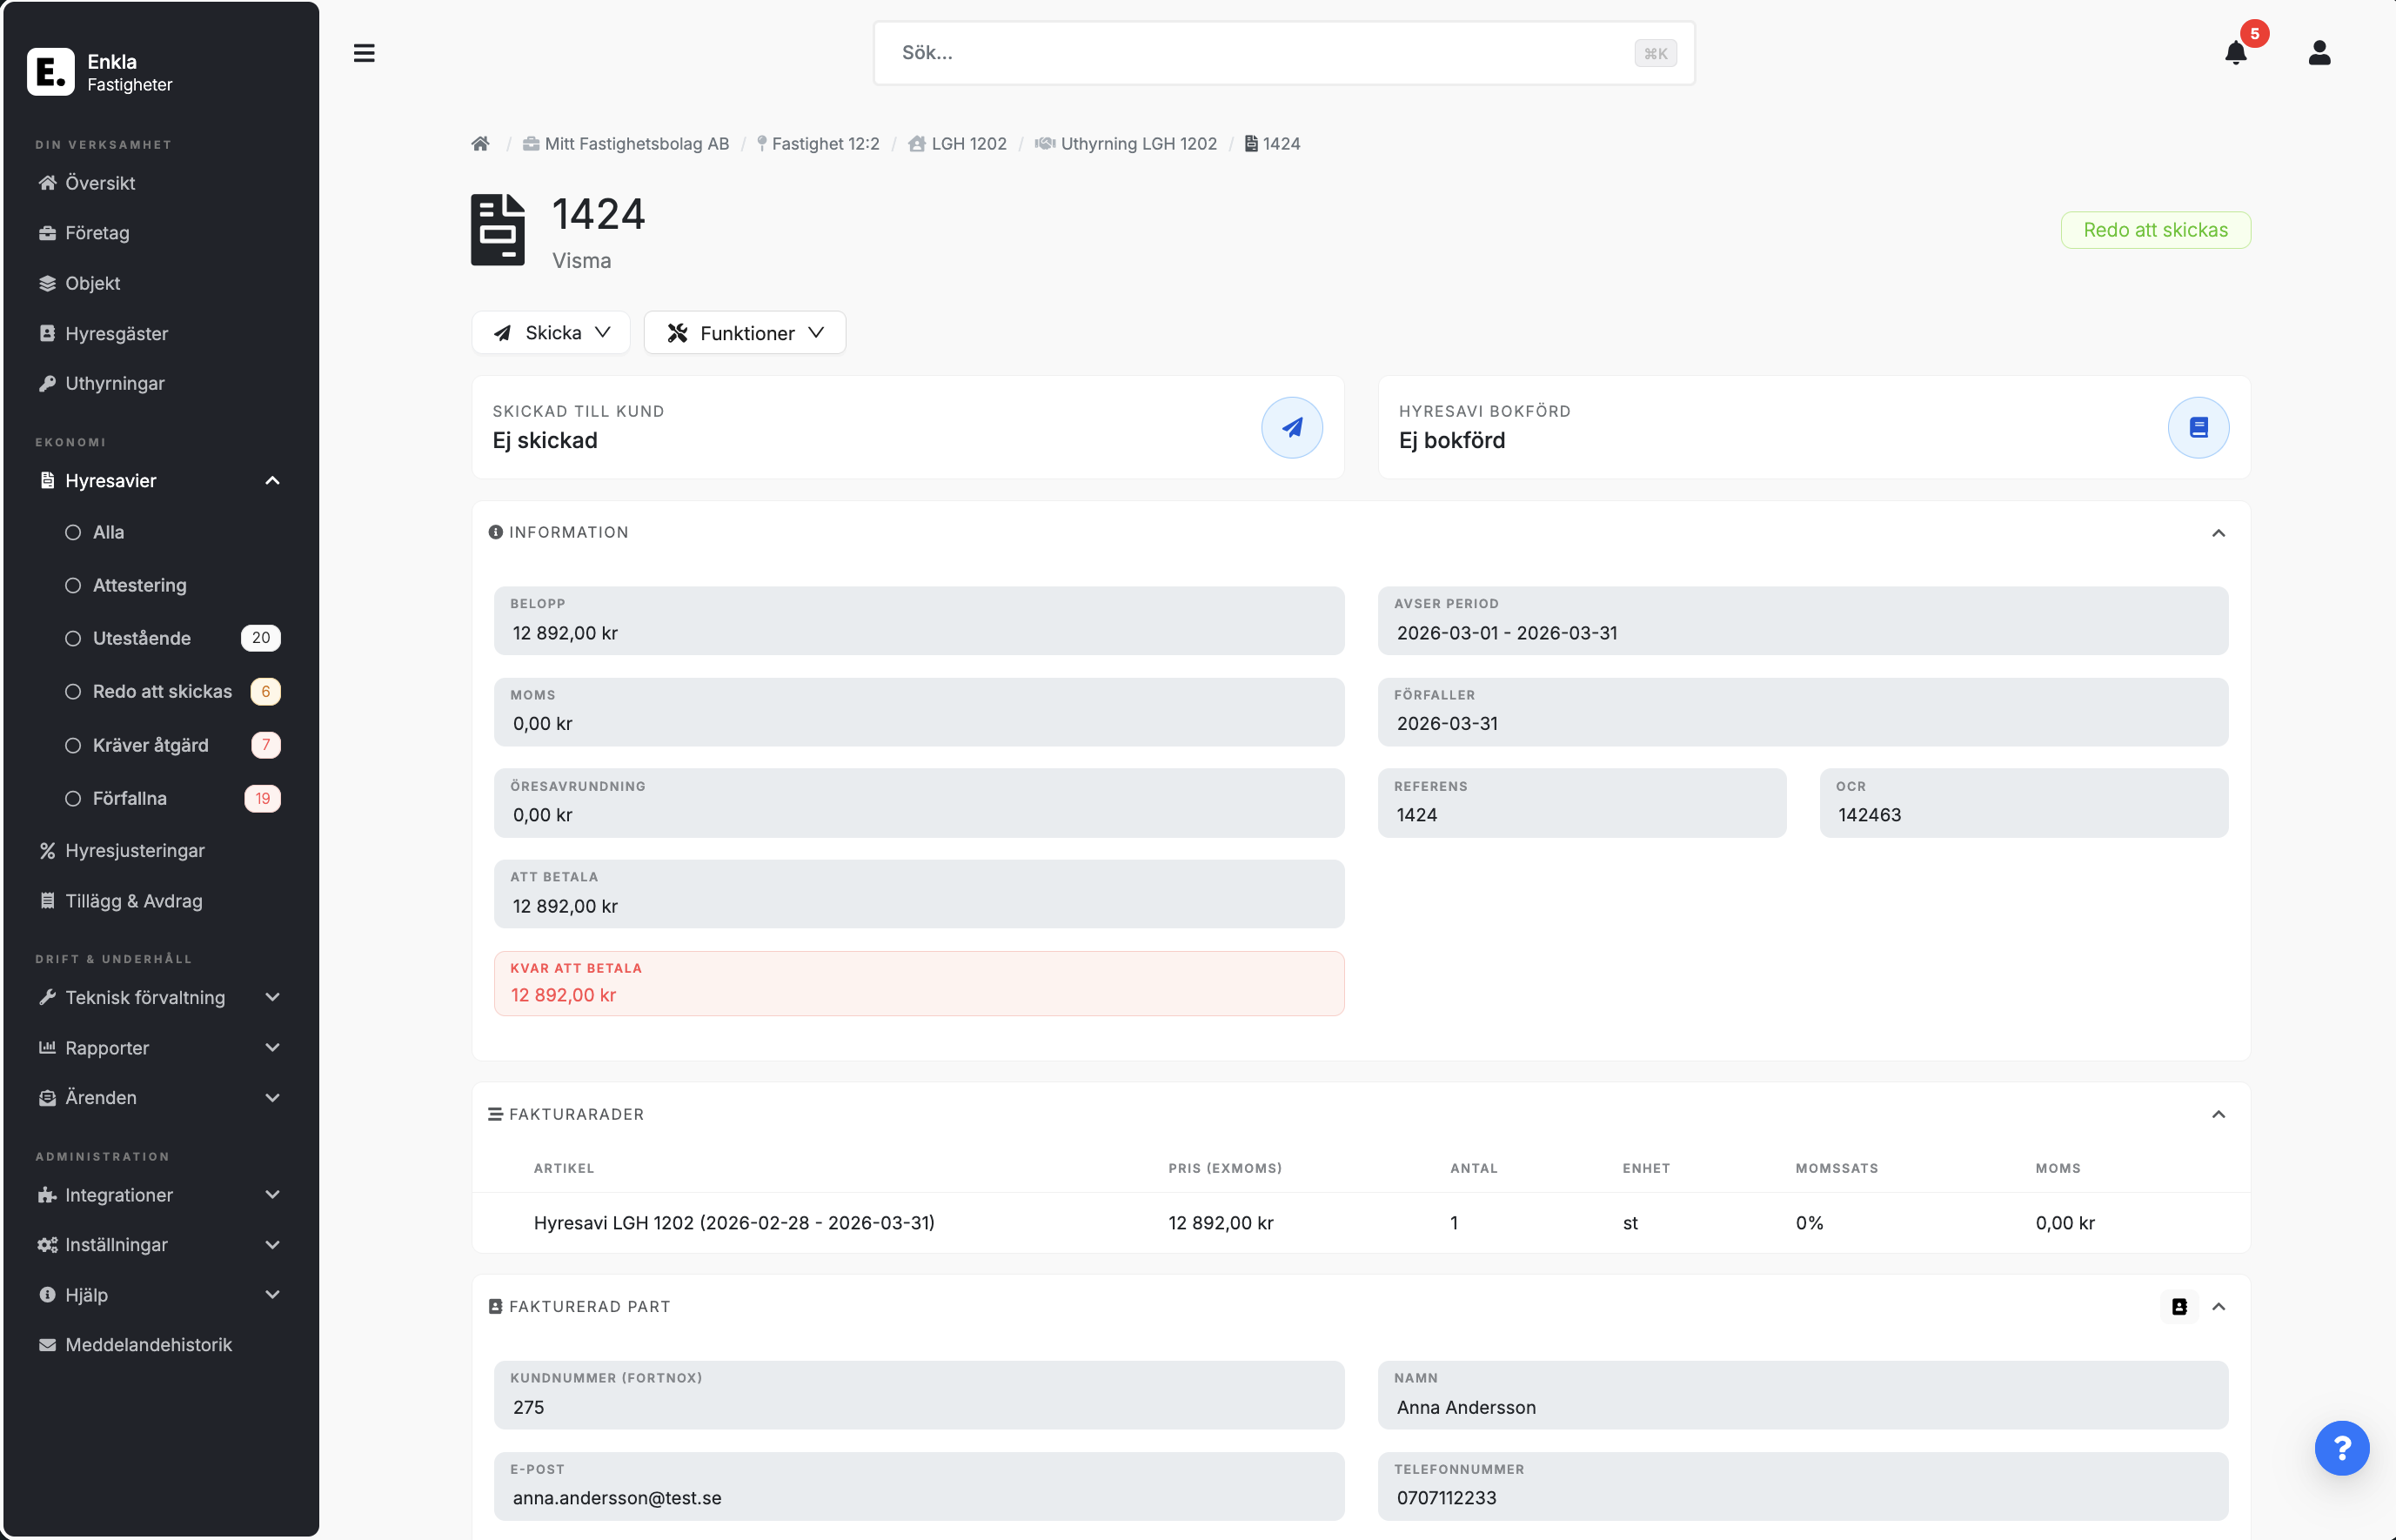Open Meddelandehistorik in sidebar

[x=148, y=1344]
